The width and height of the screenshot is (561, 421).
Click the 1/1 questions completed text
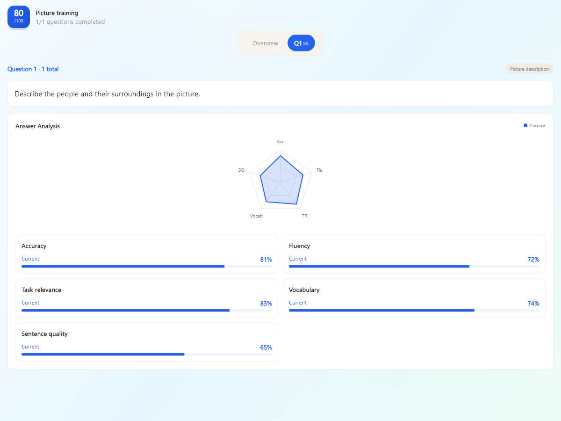(70, 22)
